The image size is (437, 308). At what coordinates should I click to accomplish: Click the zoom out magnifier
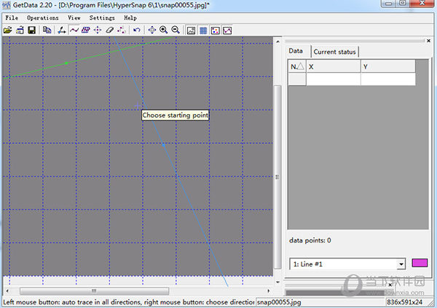pos(176,30)
